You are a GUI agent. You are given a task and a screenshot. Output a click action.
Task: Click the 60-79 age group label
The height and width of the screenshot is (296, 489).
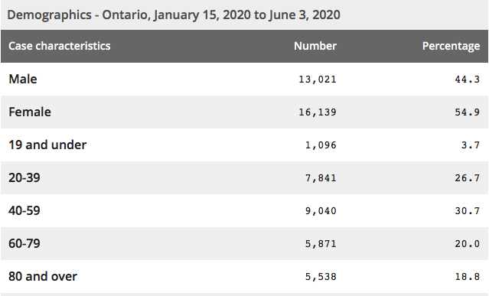pyautogui.click(x=24, y=244)
